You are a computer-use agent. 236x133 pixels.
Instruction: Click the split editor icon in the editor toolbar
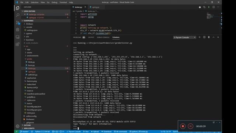214,7
